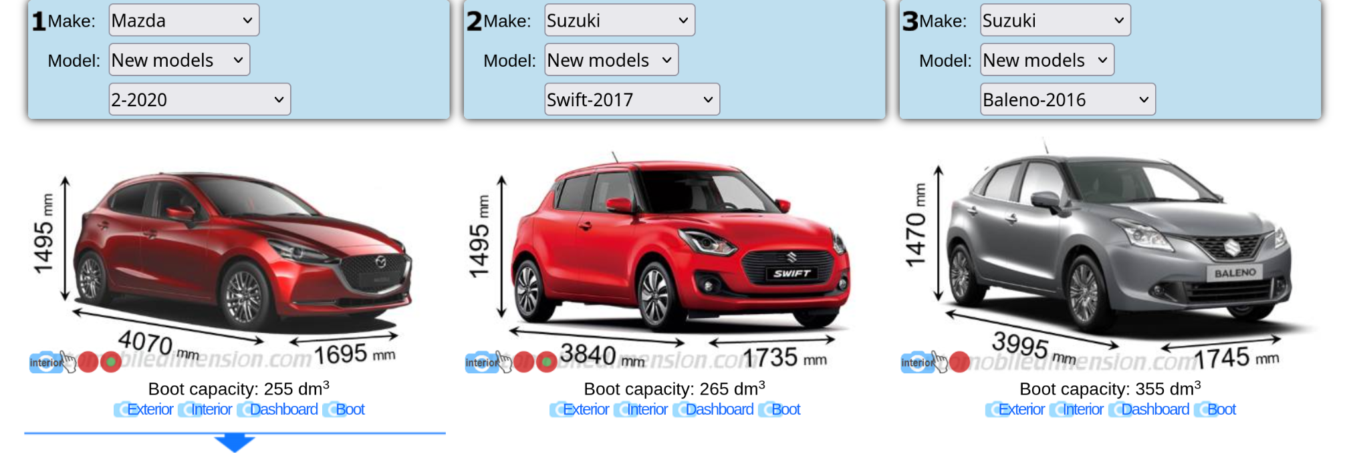
Task: Click the red circle under Suzuki Baleno
Action: click(960, 362)
